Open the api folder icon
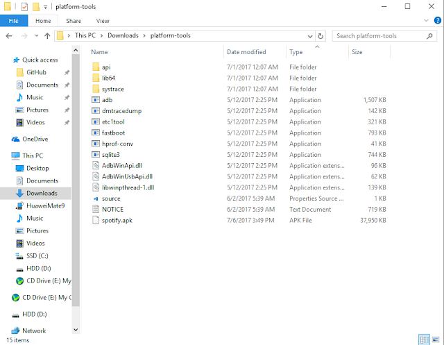Screen dimensions: 444x345 96,67
